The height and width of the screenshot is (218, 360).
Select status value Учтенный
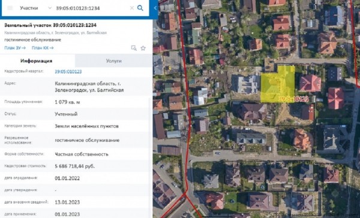(x=66, y=114)
